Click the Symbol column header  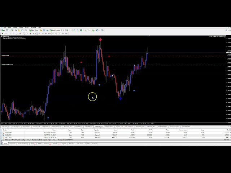coord(97,130)
